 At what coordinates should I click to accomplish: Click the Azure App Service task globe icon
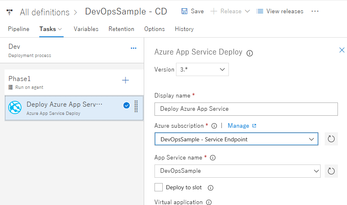click(15, 107)
